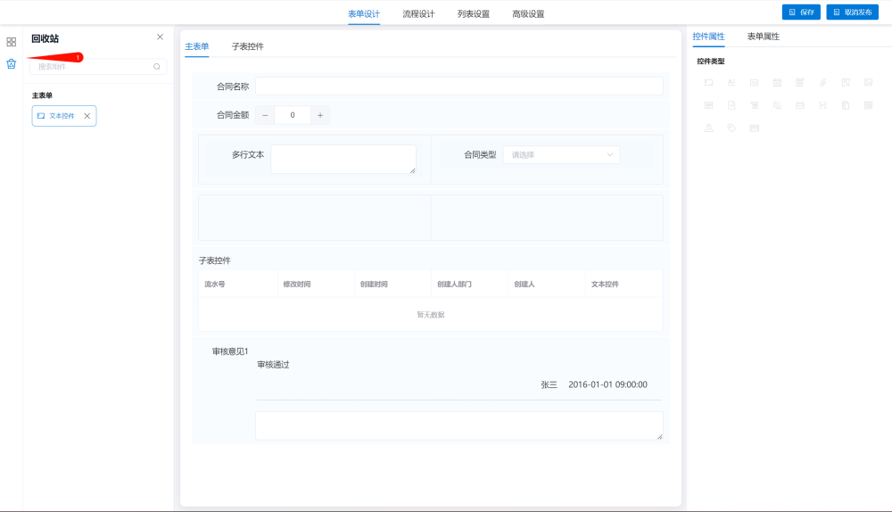Screen dimensions: 892x512
Task: Click the search magnifier in 搜索组件 box
Action: coord(157,66)
